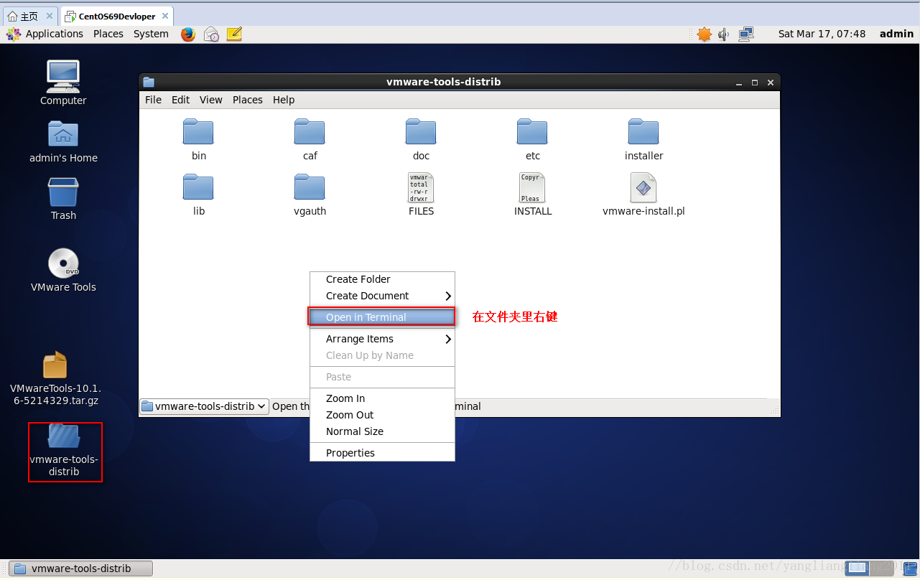Click the update notification tray icon
The image size is (920, 580).
pyautogui.click(x=704, y=34)
